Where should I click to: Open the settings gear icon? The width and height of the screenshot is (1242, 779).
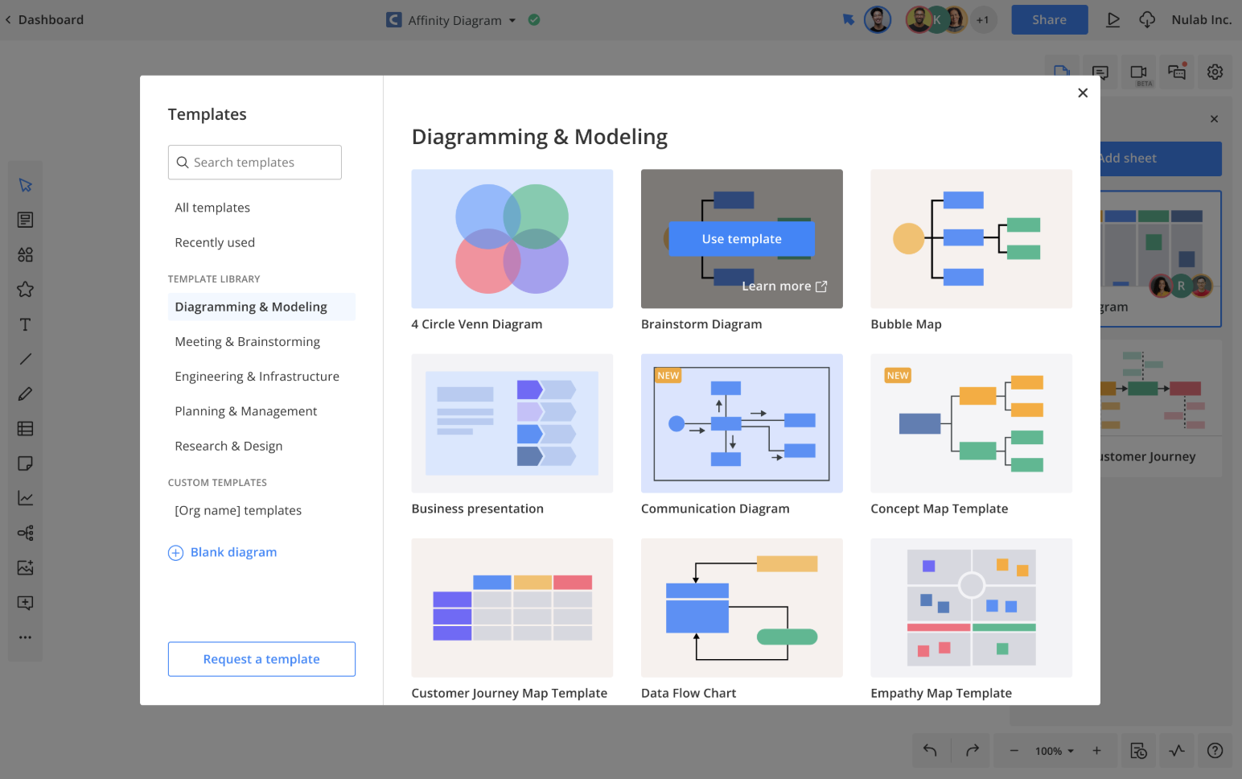point(1215,72)
